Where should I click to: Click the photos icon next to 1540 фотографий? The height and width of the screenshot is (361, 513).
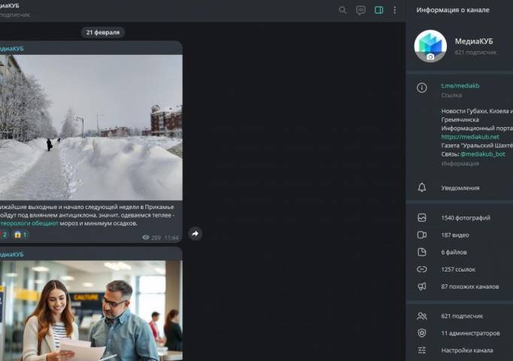pyautogui.click(x=422, y=218)
